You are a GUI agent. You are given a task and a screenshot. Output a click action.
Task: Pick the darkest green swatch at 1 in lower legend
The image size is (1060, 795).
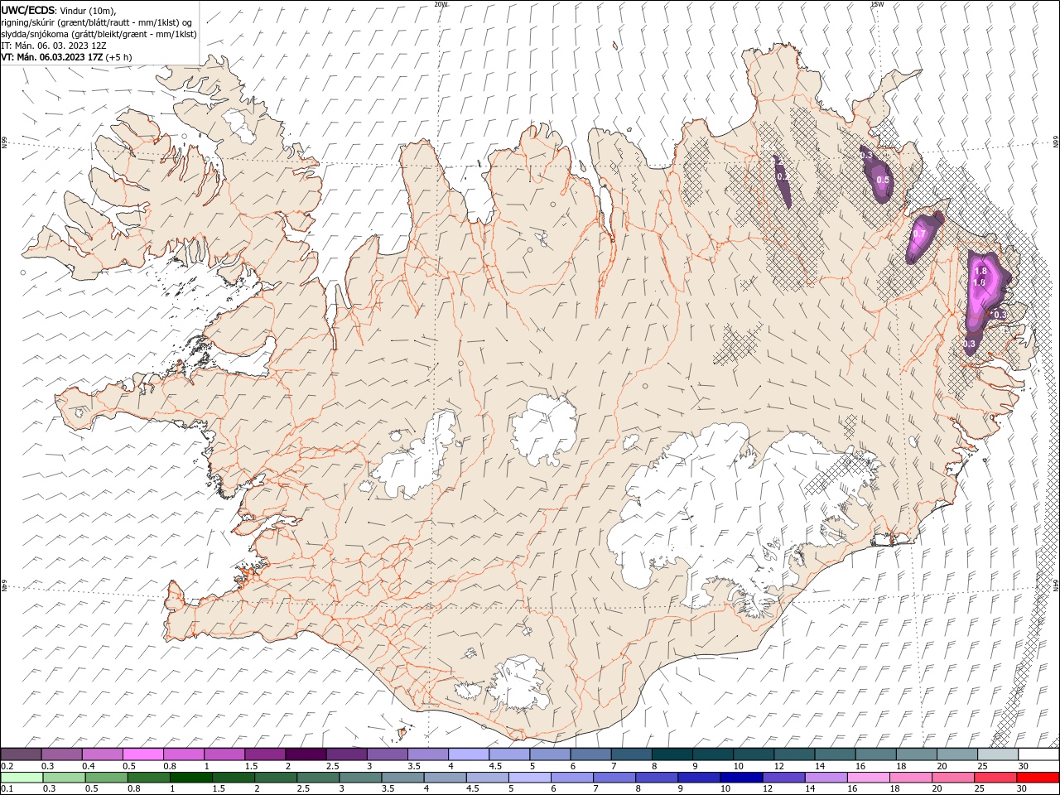[191, 778]
